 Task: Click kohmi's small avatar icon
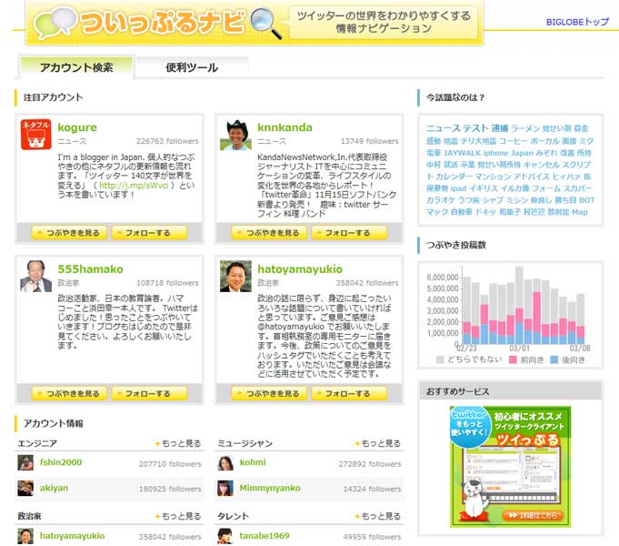[225, 463]
